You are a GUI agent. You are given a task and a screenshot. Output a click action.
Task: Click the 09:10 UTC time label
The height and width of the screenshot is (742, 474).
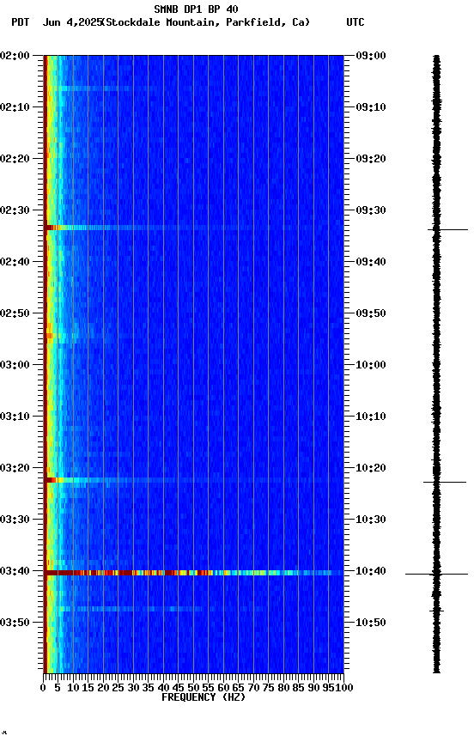(371, 107)
